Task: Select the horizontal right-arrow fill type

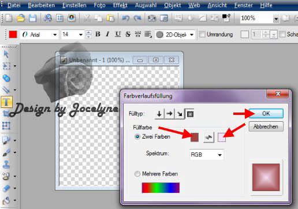Action: (x=169, y=114)
